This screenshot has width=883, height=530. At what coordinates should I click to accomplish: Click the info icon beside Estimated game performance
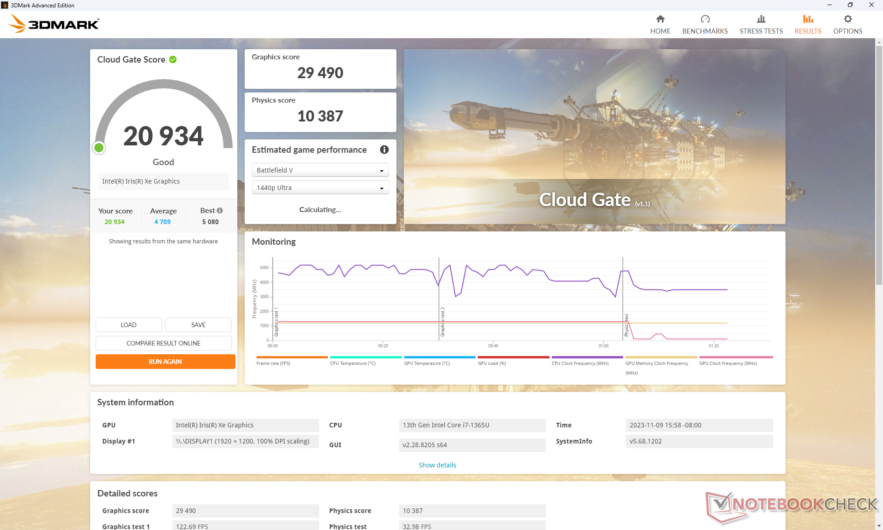(384, 150)
